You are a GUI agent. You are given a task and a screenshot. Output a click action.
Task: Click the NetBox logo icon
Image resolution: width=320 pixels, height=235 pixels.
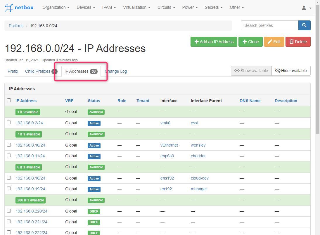pyautogui.click(x=8, y=7)
